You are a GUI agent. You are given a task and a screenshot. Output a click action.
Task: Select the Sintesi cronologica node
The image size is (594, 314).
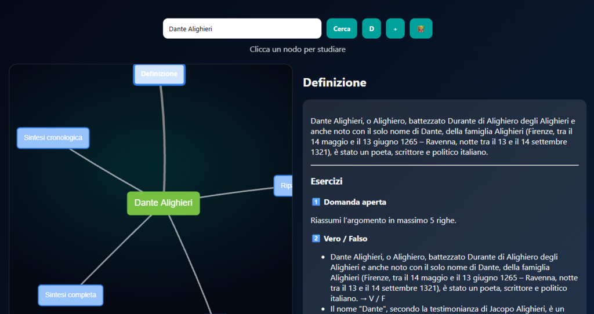(x=53, y=138)
